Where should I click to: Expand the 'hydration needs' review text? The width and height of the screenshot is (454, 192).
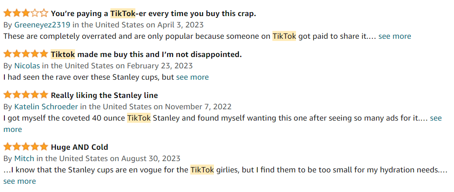click(20, 181)
